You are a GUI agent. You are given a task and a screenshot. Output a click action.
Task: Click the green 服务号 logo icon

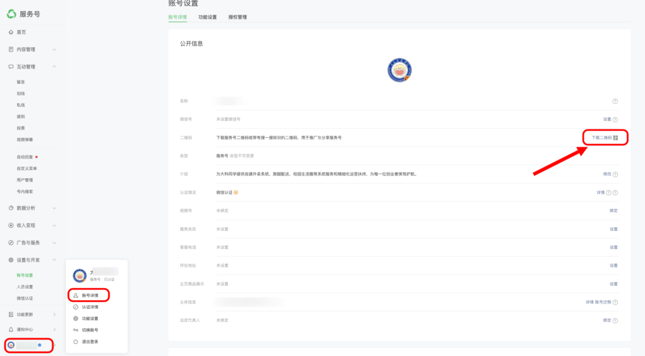pos(11,14)
